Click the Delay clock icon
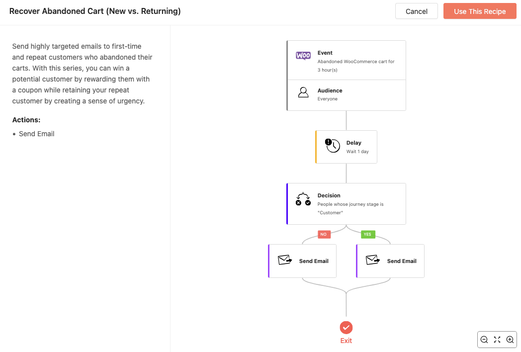 coord(332,146)
